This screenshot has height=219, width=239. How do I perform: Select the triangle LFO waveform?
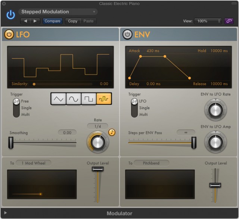coord(59,98)
